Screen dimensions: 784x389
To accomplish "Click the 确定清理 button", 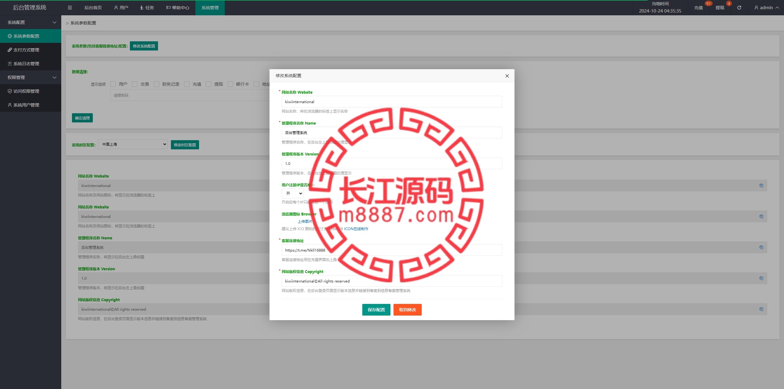I will point(82,118).
